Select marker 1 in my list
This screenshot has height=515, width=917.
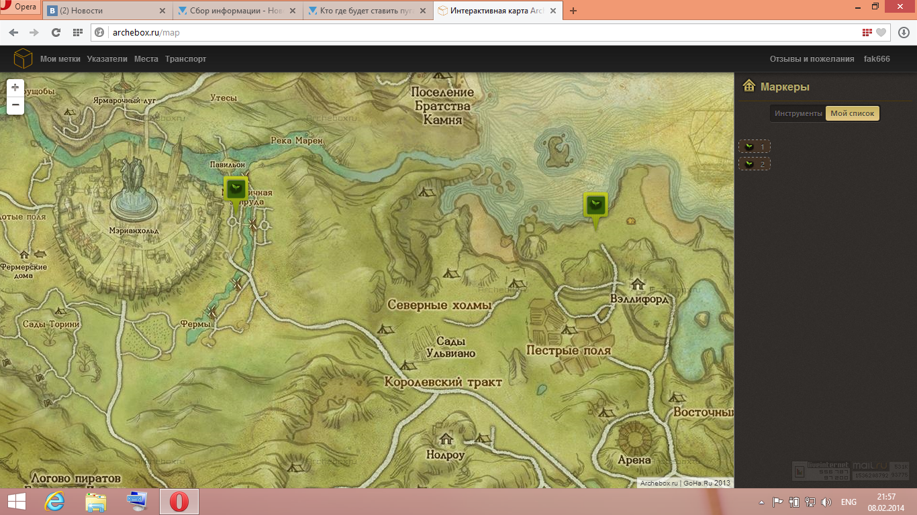(x=755, y=146)
